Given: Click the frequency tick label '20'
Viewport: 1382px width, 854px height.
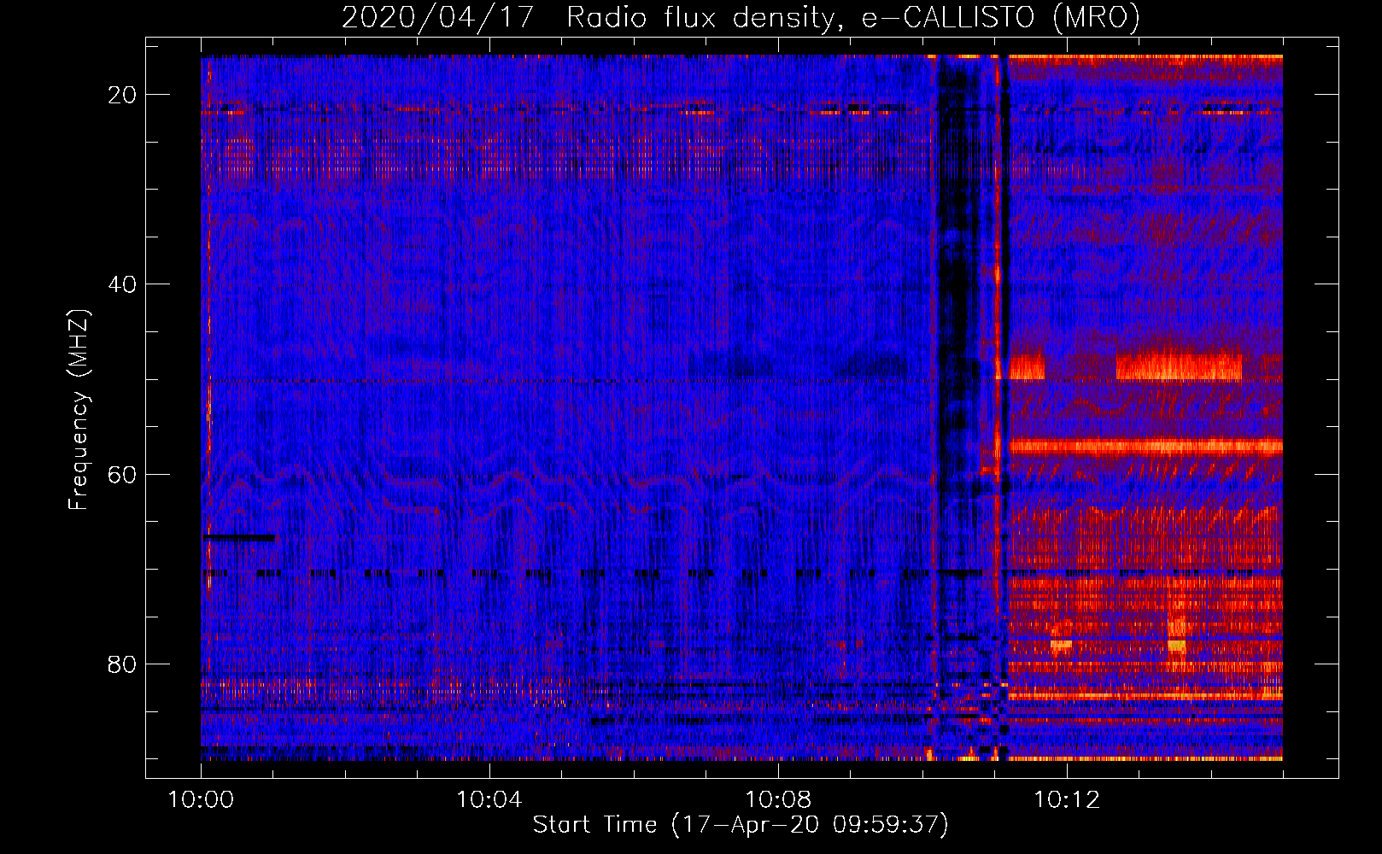Looking at the screenshot, I should click(122, 95).
